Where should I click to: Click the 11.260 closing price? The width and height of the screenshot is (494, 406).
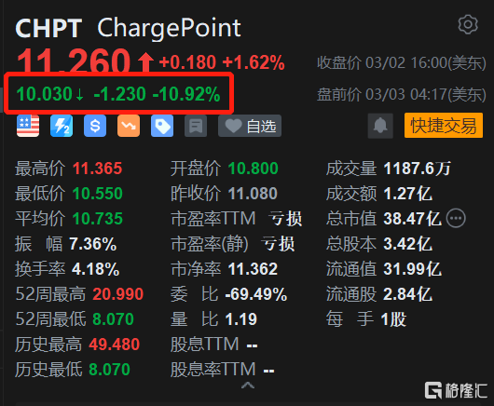point(74,61)
